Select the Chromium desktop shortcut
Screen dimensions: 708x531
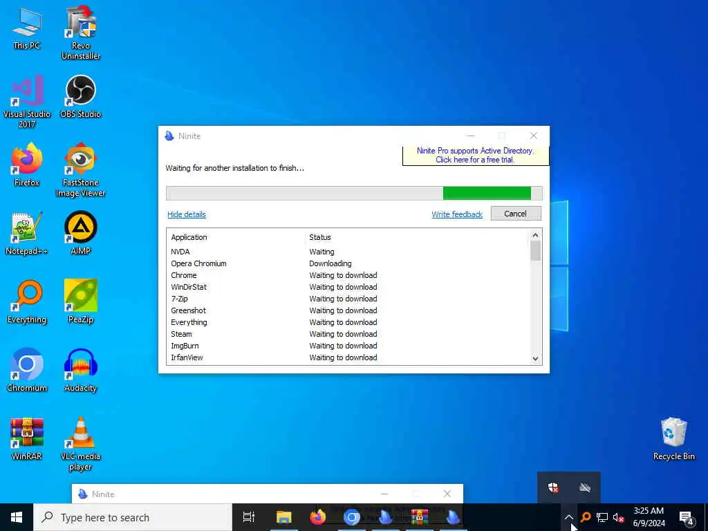click(27, 371)
